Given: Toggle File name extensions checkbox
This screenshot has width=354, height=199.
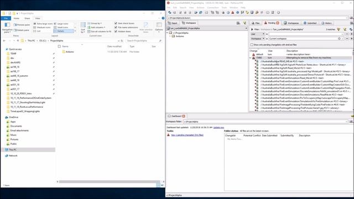Looking at the screenshot, I should tap(116, 28).
